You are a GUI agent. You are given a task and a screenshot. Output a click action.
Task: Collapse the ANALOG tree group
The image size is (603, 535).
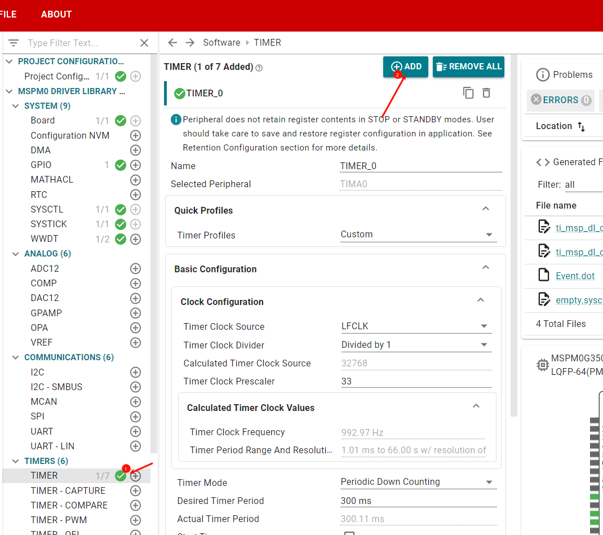tap(15, 254)
